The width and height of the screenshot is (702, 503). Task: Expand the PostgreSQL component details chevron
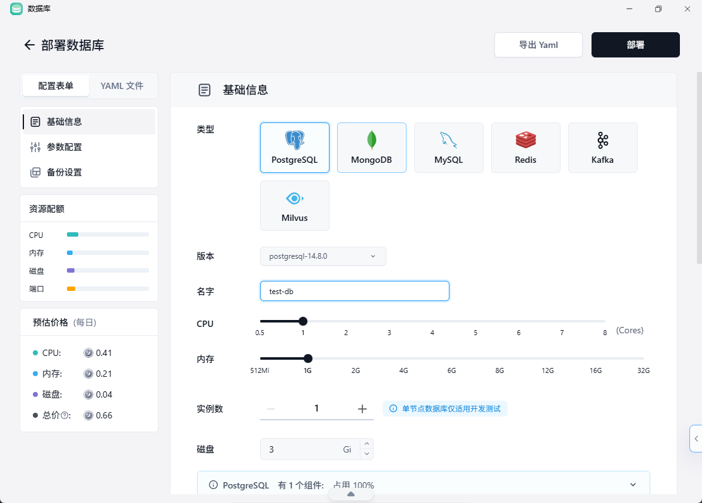[633, 485]
